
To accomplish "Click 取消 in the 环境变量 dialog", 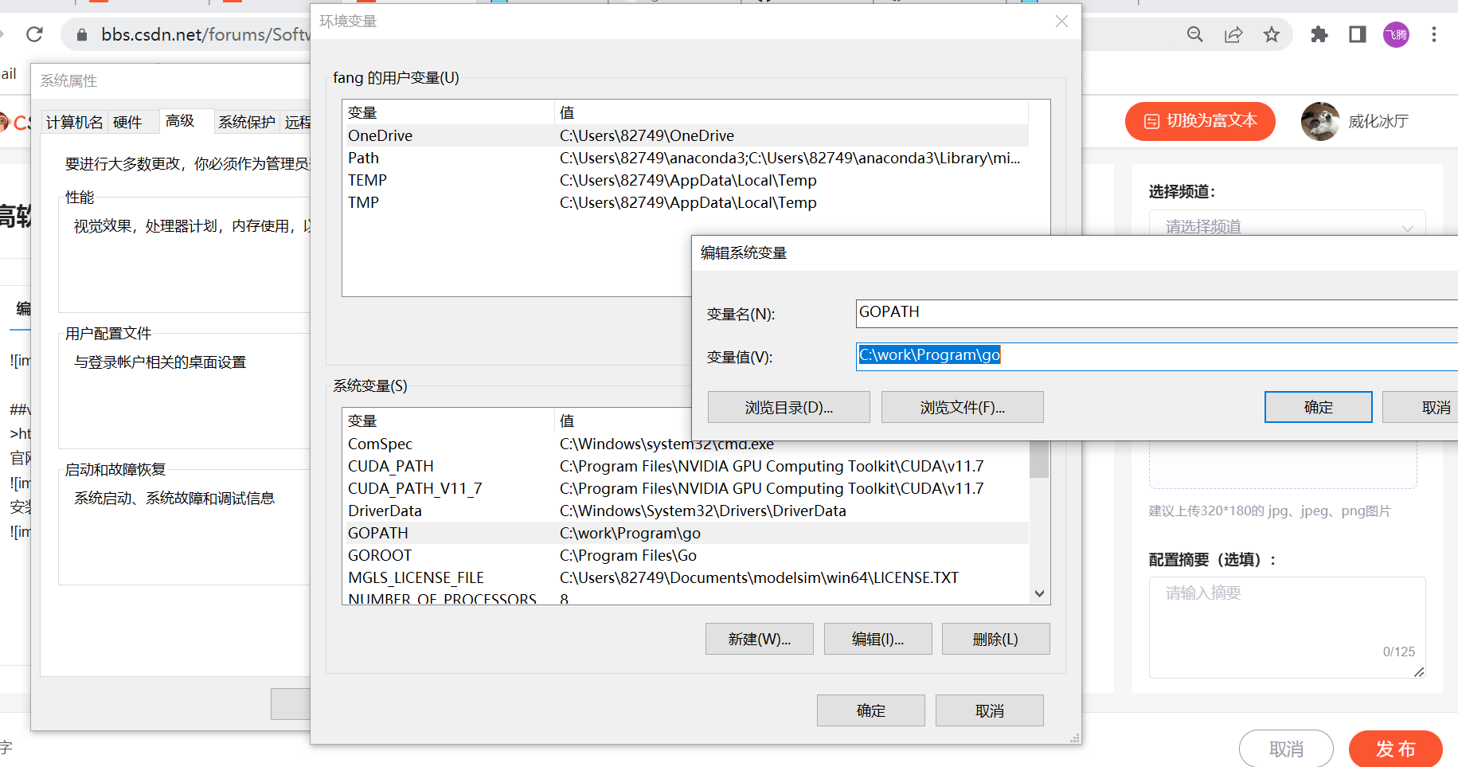I will tap(990, 710).
